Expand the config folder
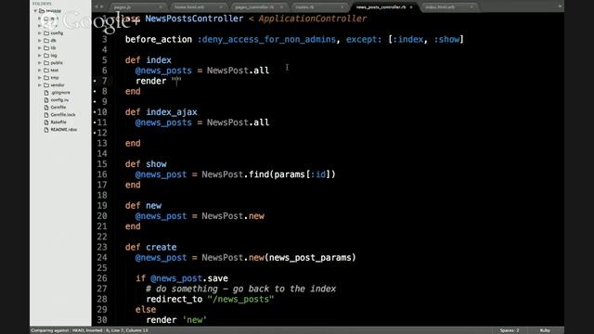 pyautogui.click(x=39, y=33)
